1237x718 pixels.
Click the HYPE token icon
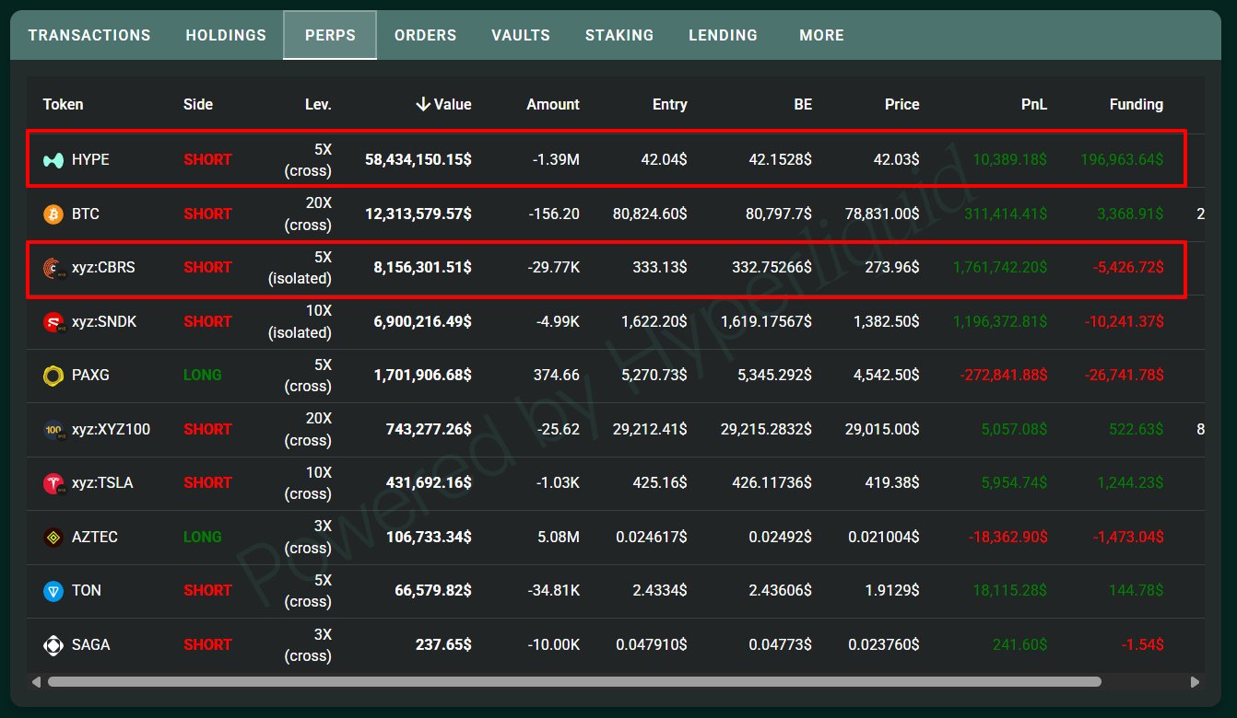pyautogui.click(x=53, y=160)
